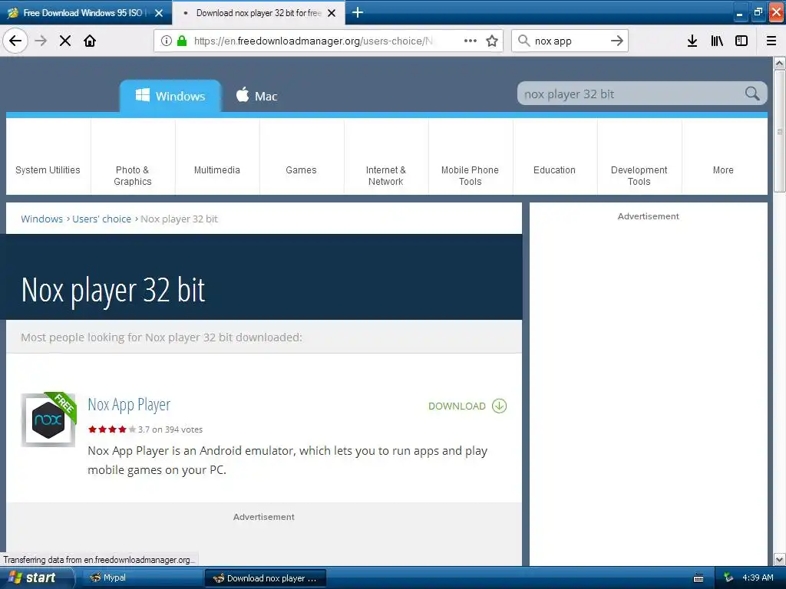Open the browser Library icon
The width and height of the screenshot is (786, 589).
tap(717, 41)
